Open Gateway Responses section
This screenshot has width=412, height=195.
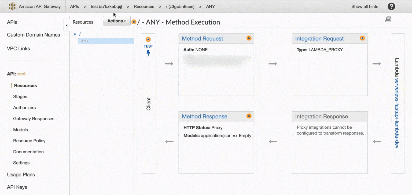[x=34, y=119]
